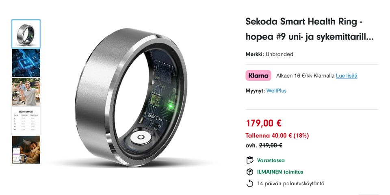The width and height of the screenshot is (390, 195).
Task: Select the silver ring thumbnail
Action: coord(26,34)
